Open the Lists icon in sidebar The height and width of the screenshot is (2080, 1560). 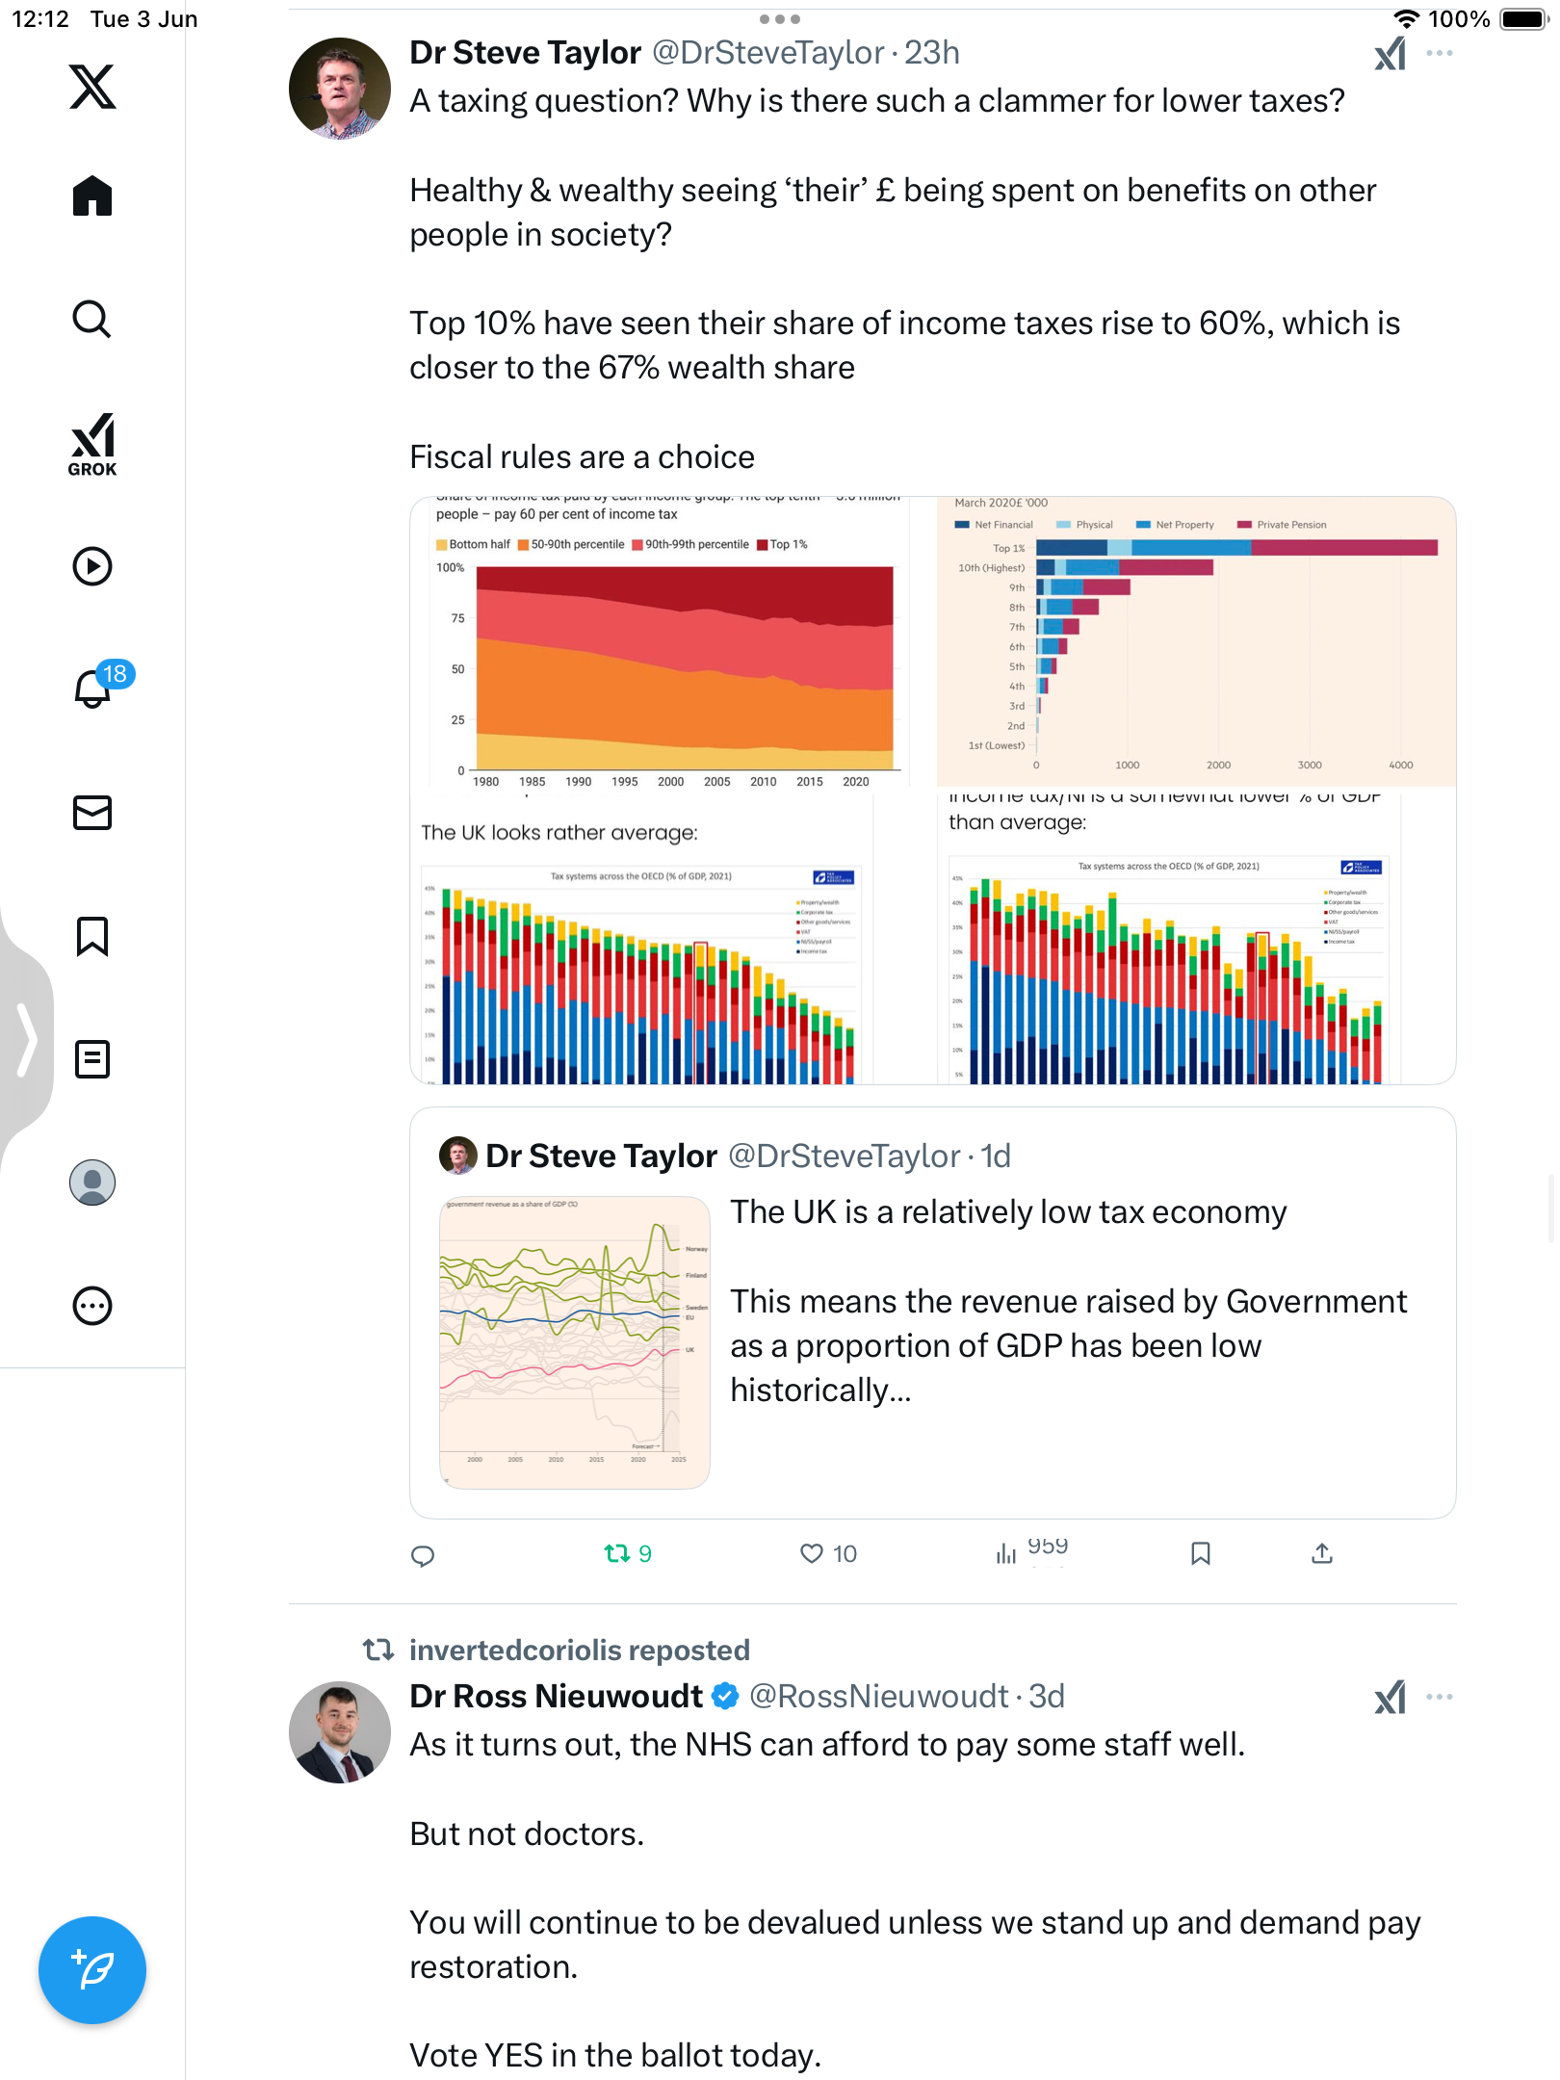[92, 1059]
